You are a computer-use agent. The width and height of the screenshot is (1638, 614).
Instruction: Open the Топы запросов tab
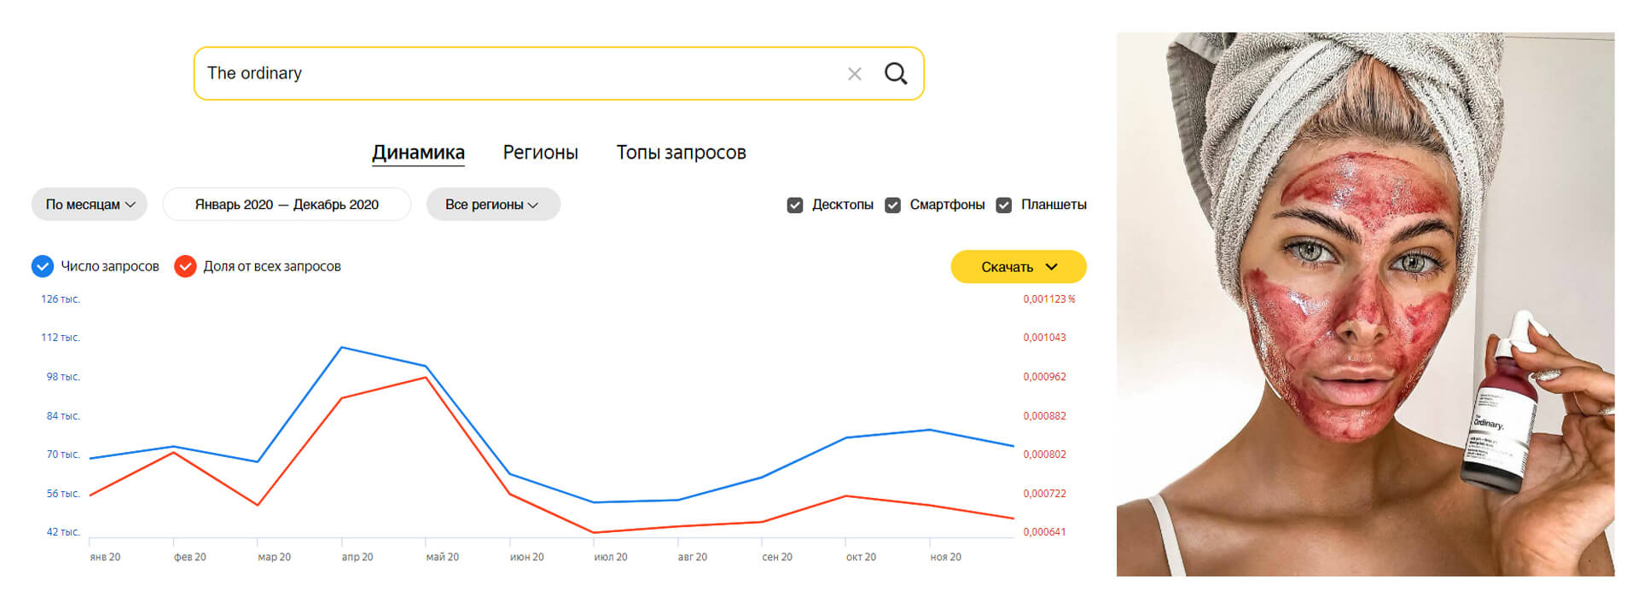[x=681, y=153]
